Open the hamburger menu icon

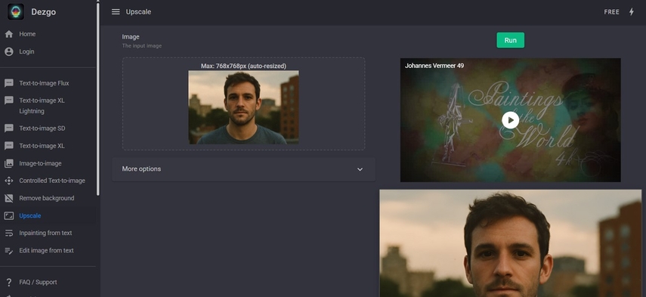[x=116, y=12]
